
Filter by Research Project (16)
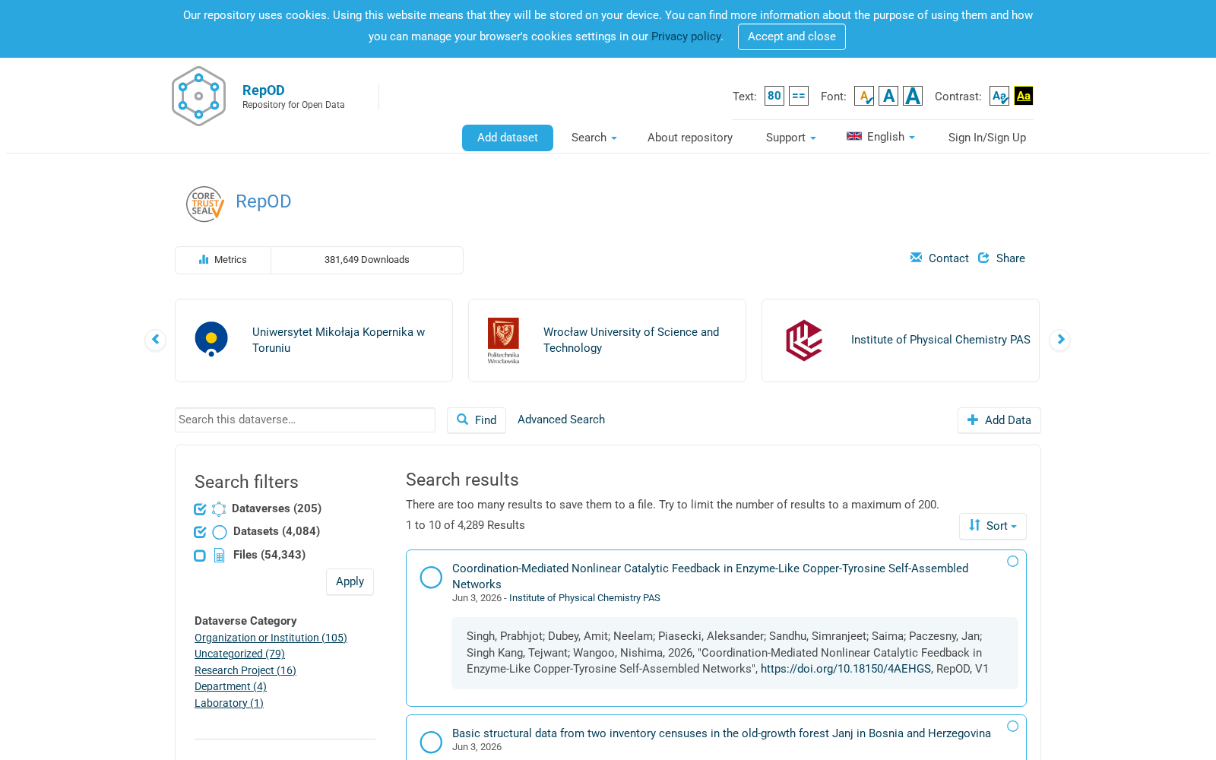coord(245,670)
